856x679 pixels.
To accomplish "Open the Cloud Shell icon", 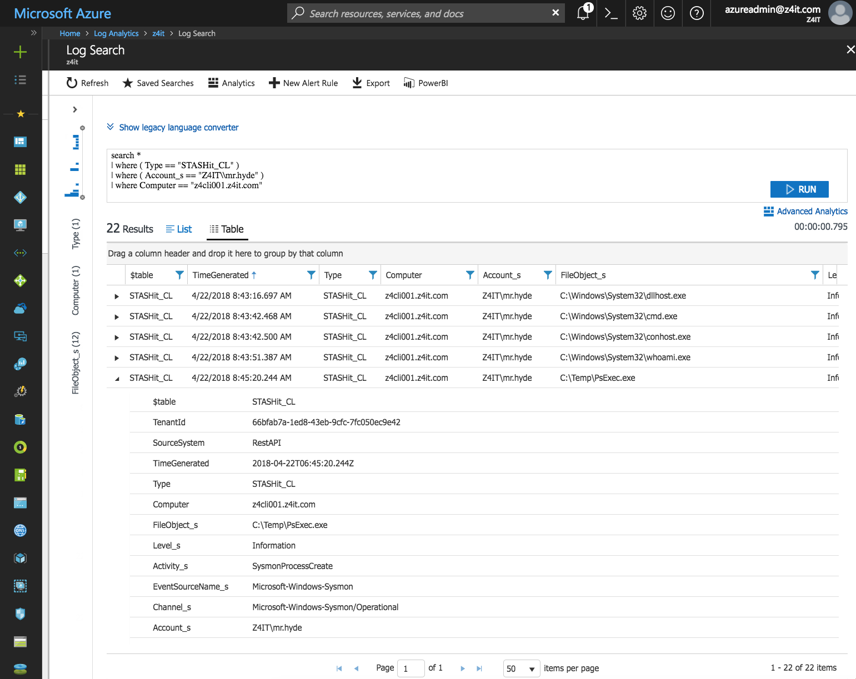I will 611,13.
